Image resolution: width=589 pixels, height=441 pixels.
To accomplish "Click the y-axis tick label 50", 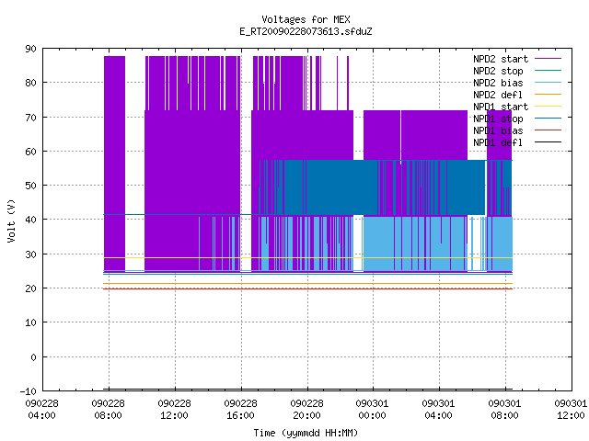I will click(x=30, y=186).
